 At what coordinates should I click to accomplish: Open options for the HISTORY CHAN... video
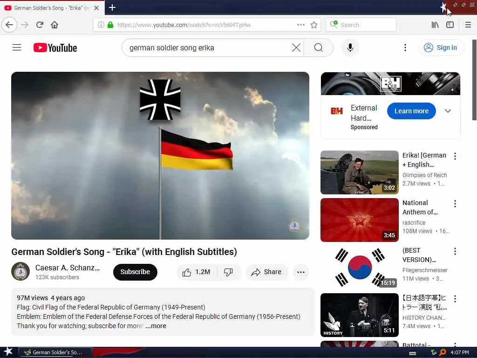[455, 299]
